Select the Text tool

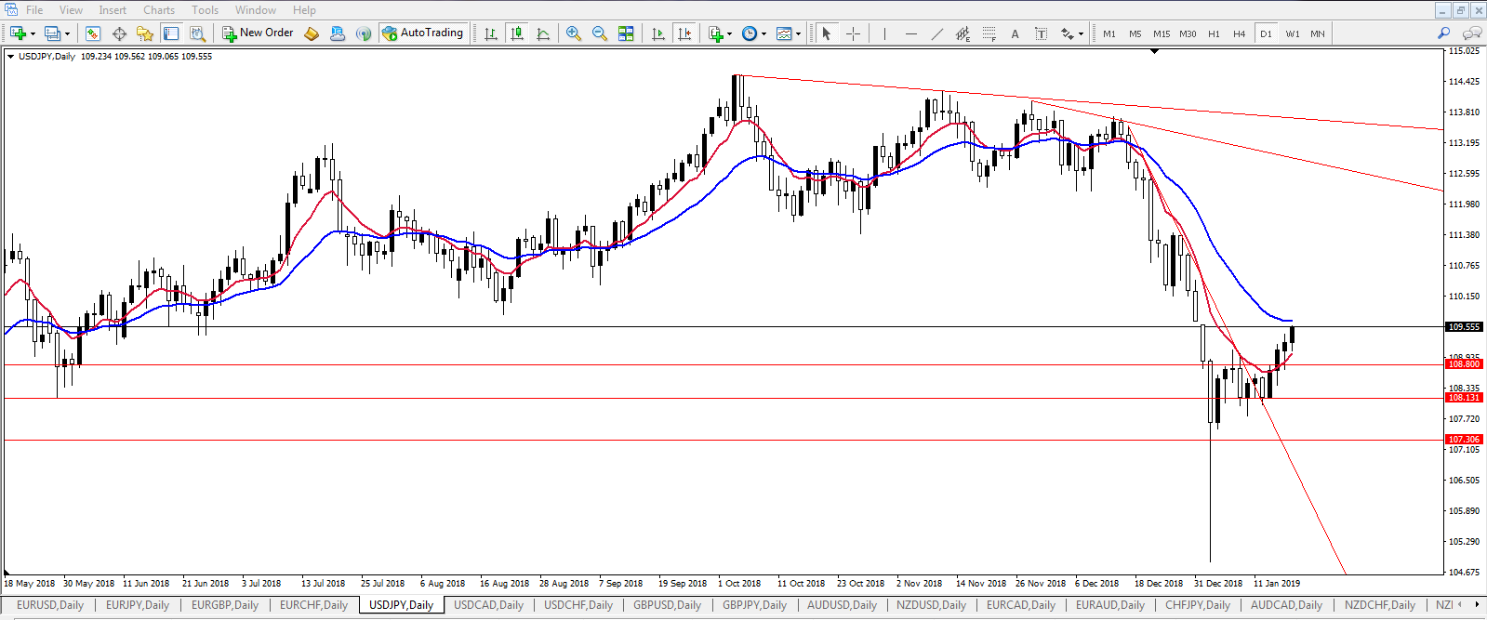pos(1015,33)
